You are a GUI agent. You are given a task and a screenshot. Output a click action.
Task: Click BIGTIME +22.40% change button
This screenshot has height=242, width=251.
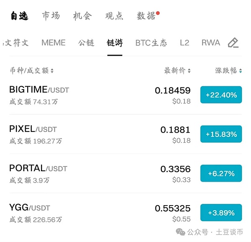pos(221,95)
